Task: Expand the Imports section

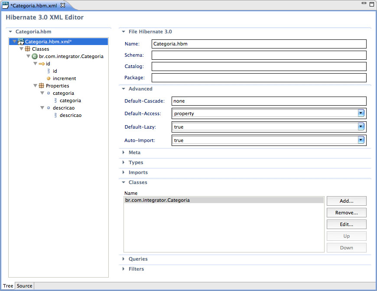Action: point(123,172)
